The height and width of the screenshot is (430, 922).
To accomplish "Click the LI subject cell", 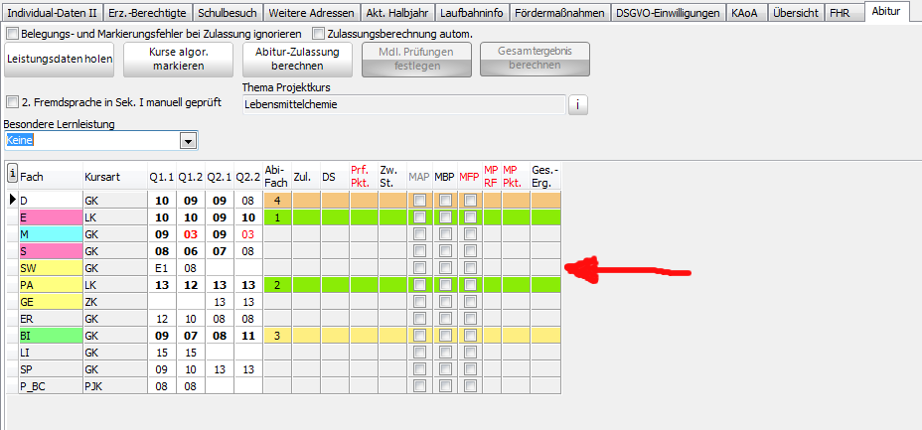I will pos(51,354).
